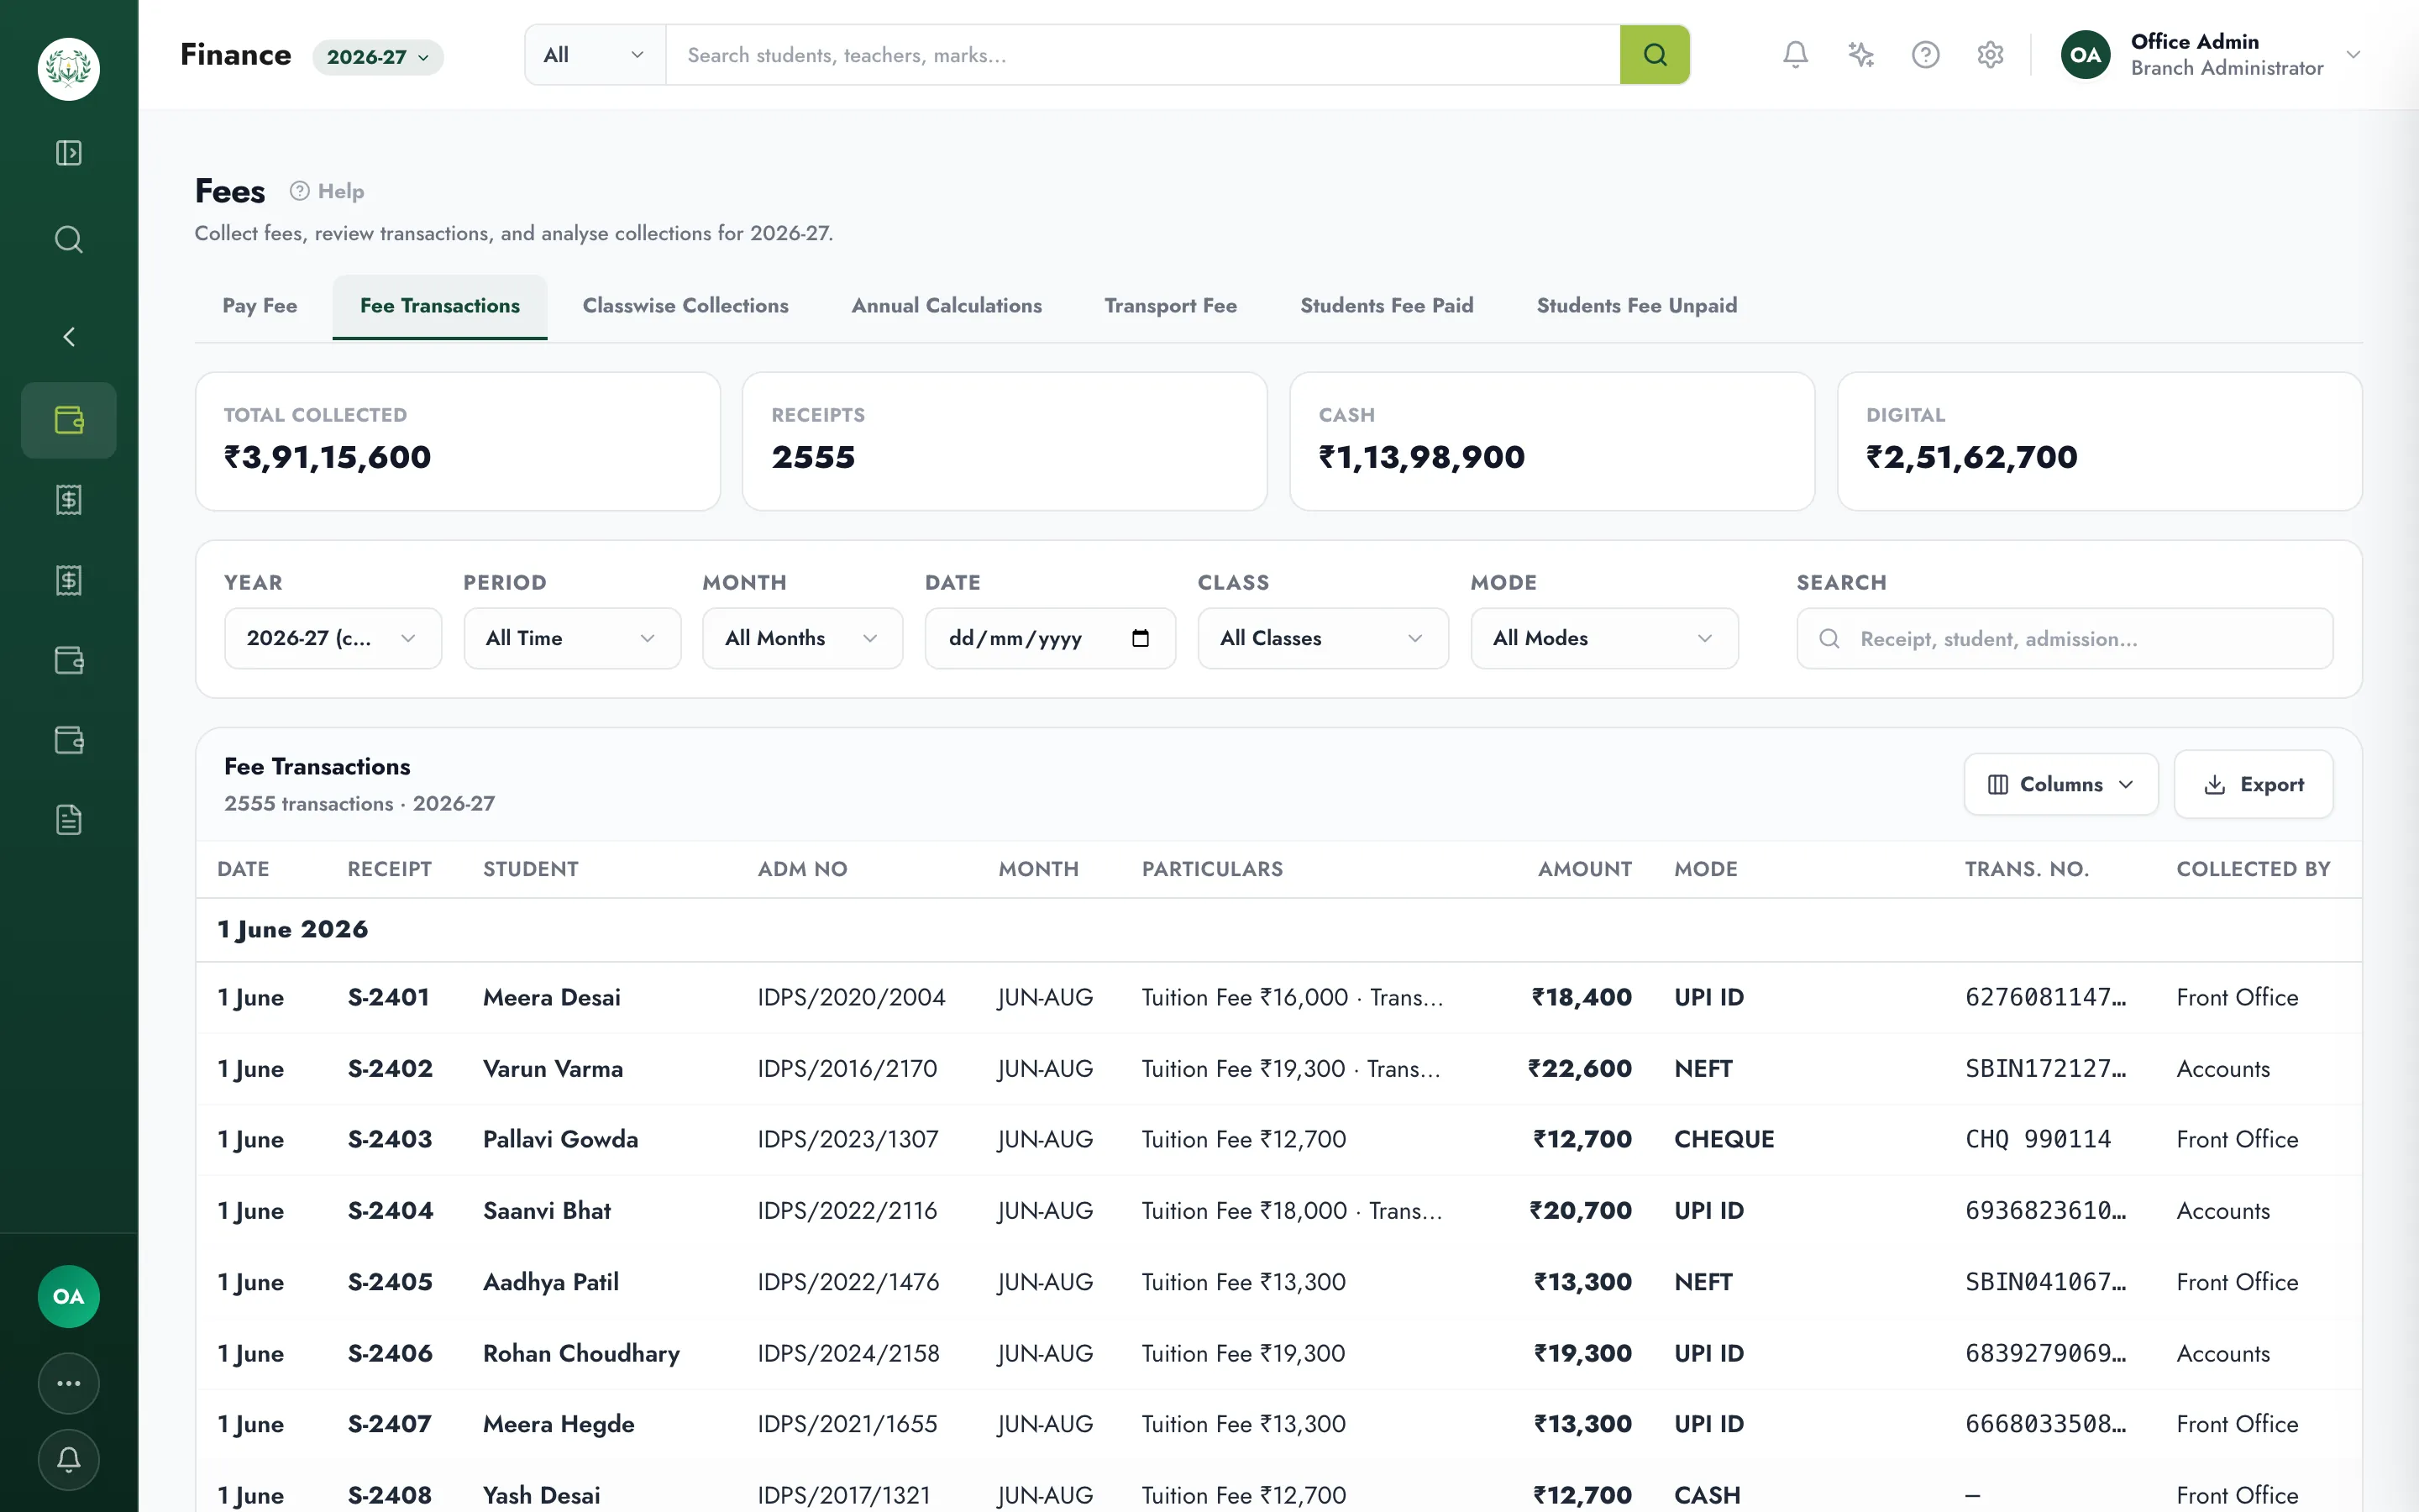
Task: Click the OA avatar in the sidebar bottom
Action: (x=68, y=1297)
